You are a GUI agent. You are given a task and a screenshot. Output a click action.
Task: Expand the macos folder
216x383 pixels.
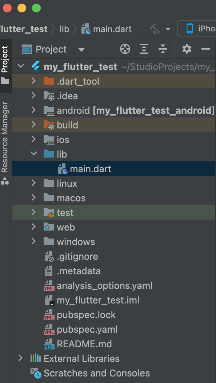[x=33, y=198]
